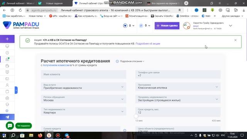
Task: Open a new browser tab plus button
Action: point(186,3)
